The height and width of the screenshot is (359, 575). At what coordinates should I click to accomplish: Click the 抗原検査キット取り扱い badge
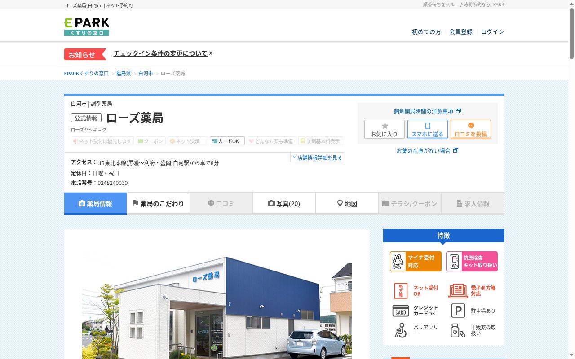tap(472, 261)
